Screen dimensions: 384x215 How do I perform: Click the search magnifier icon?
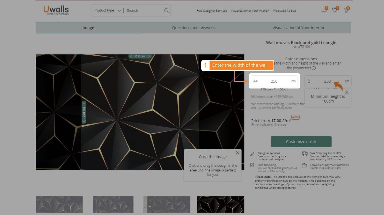(166, 11)
